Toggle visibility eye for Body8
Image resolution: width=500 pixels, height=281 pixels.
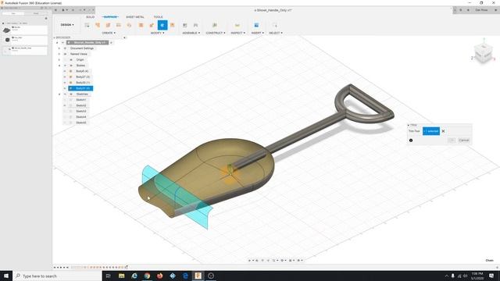tap(65, 71)
